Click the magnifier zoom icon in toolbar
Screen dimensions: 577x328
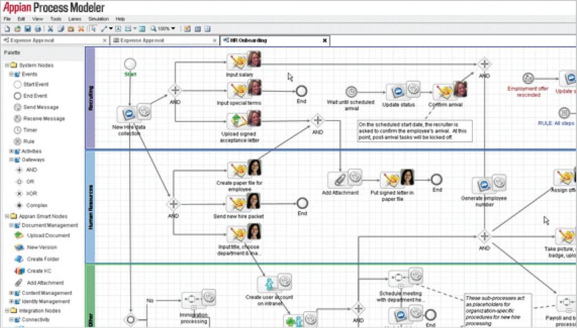pyautogui.click(x=153, y=29)
